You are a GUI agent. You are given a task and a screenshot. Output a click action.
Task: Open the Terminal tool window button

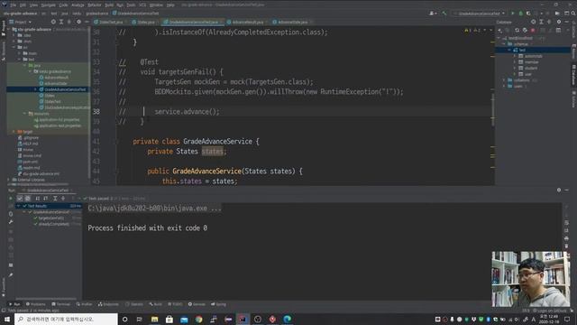61,304
